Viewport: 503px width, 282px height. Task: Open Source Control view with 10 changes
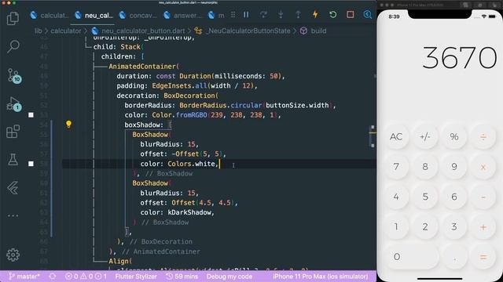tap(14, 76)
